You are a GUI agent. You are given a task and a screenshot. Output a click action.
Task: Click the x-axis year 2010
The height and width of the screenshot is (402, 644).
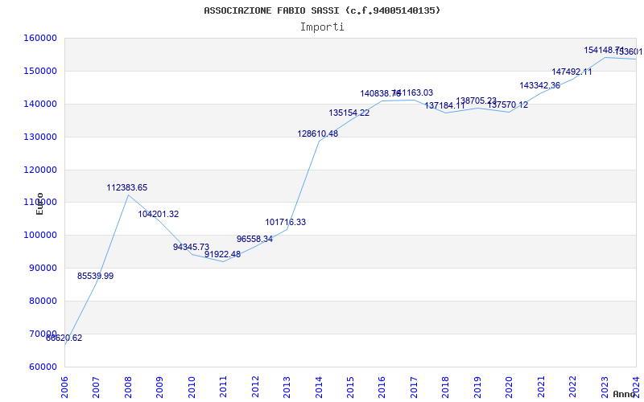[x=191, y=388]
